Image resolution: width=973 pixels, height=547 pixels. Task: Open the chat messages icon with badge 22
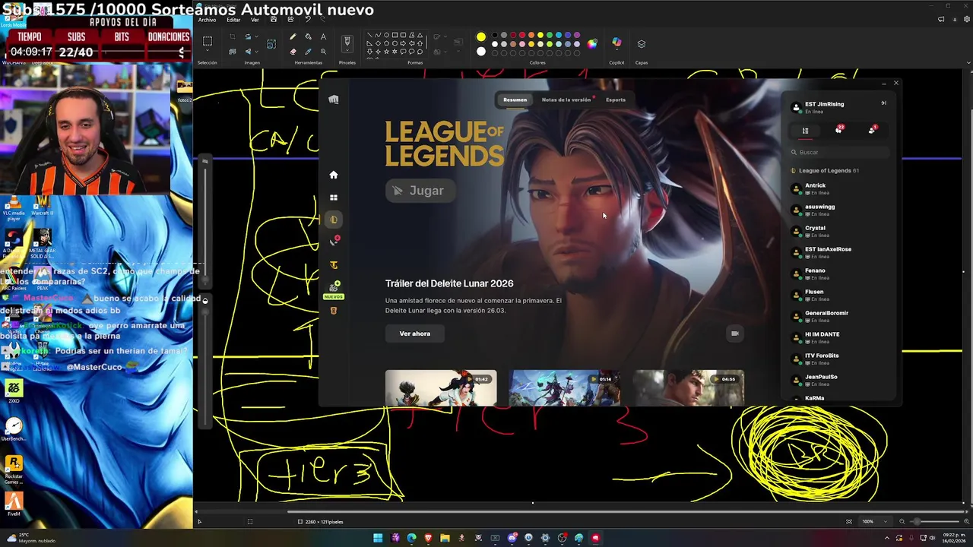click(x=838, y=130)
